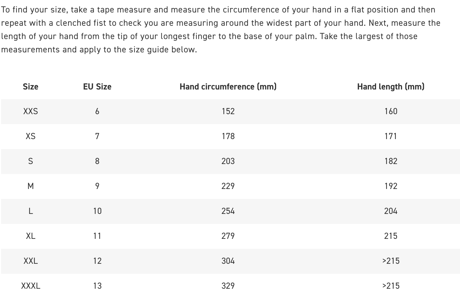Select the M size label

(x=31, y=186)
